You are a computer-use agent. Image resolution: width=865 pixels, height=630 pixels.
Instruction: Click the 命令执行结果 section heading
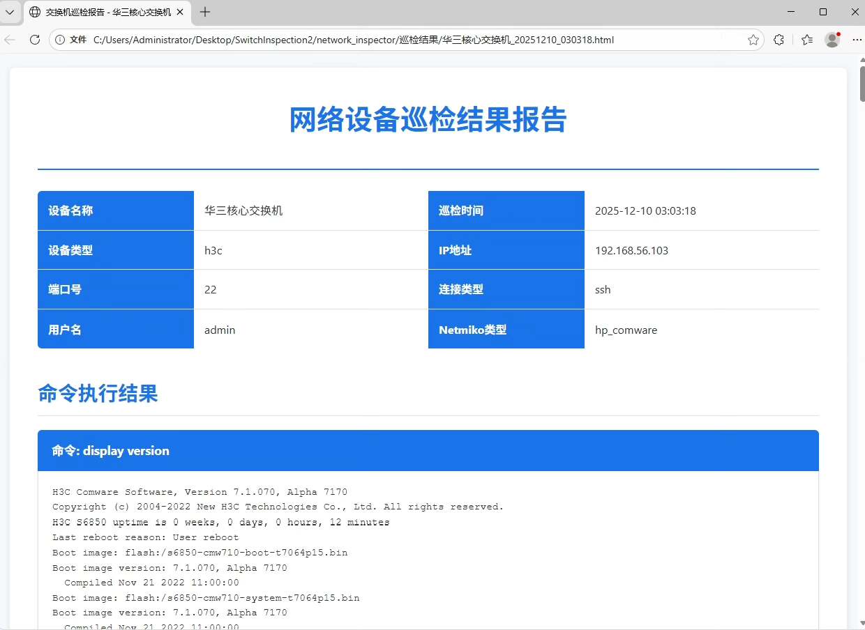[x=98, y=394]
